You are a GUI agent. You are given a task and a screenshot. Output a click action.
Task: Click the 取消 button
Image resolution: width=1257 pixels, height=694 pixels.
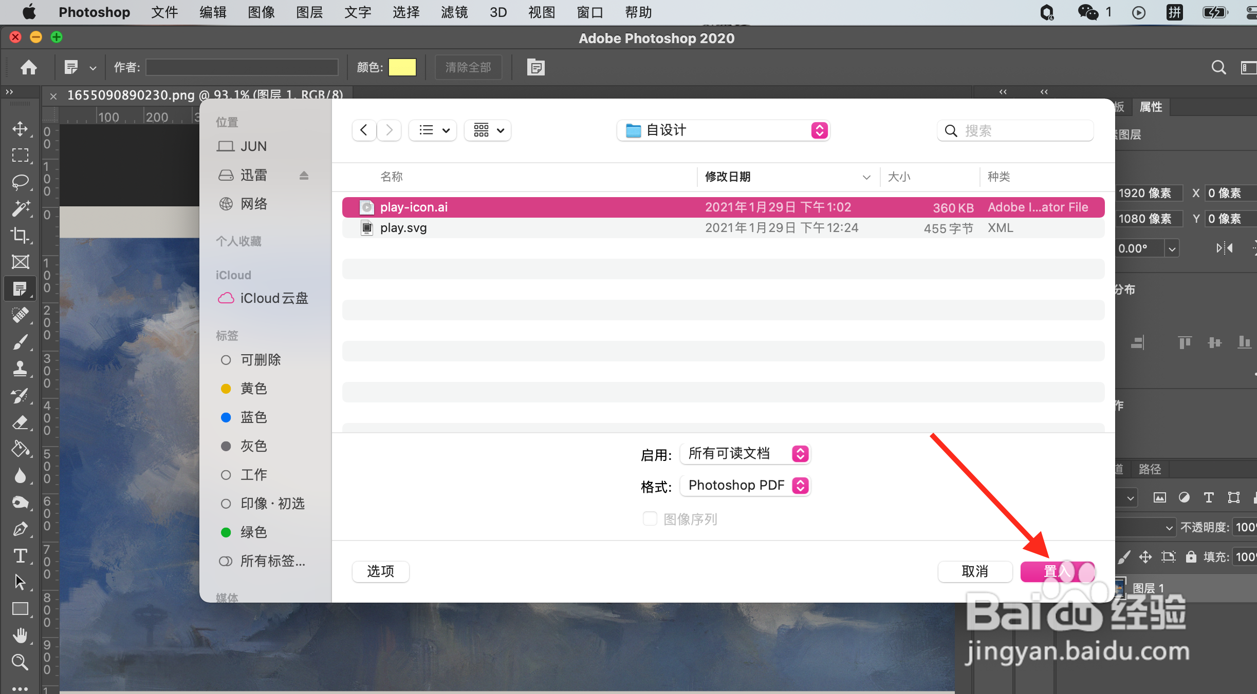pos(975,571)
